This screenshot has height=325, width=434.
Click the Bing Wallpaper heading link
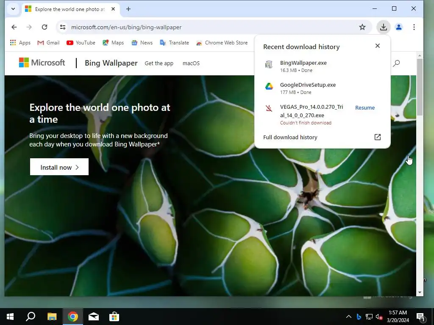111,63
